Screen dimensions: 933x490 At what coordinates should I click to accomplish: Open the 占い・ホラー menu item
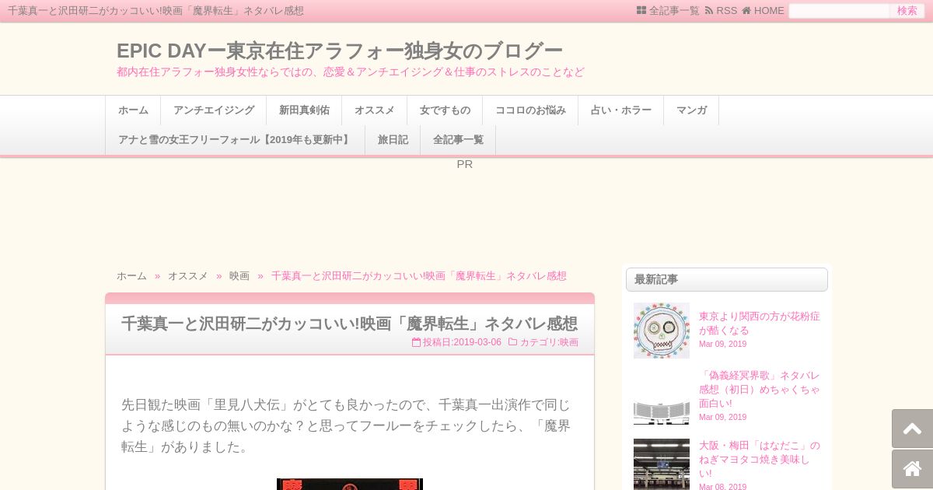[x=621, y=110]
